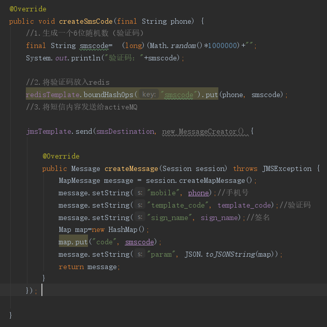Click the comment mentioning activeMQ
The width and height of the screenshot is (327, 327).
click(x=82, y=107)
